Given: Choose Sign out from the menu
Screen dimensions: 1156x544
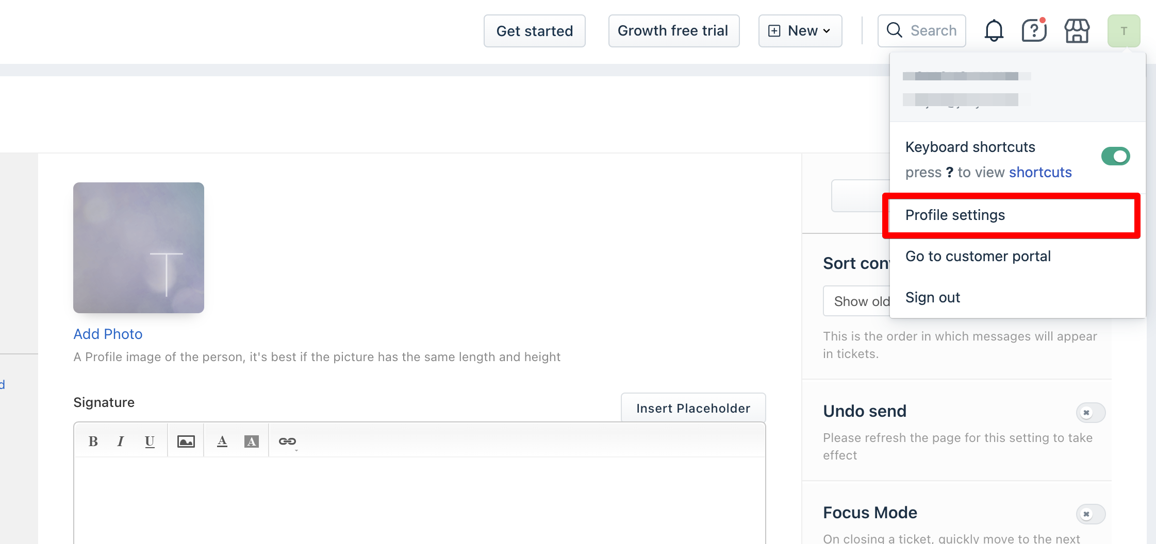Looking at the screenshot, I should pyautogui.click(x=933, y=298).
